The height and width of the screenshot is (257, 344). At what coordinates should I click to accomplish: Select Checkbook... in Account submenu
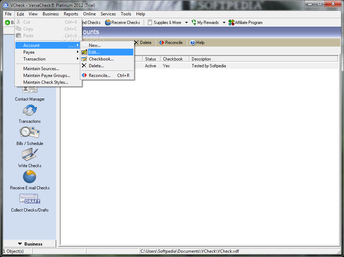pos(107,59)
